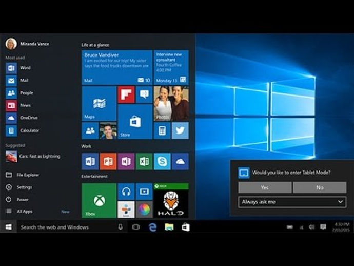Click the Miranda Vance user account
Image resolution: width=354 pixels, height=266 pixels.
(x=27, y=44)
